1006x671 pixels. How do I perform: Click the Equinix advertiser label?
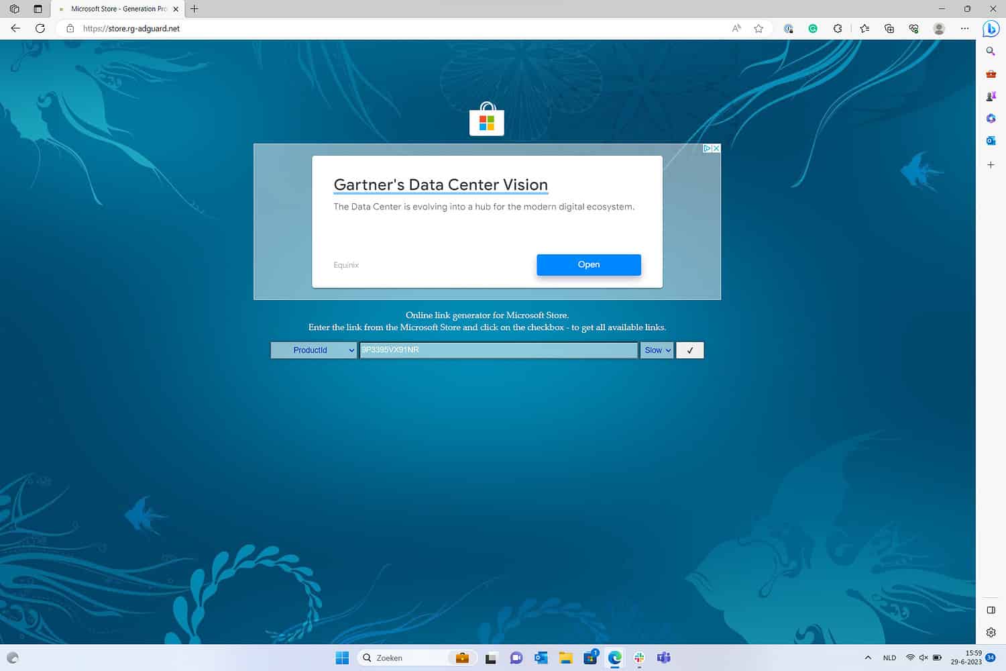[x=346, y=265]
